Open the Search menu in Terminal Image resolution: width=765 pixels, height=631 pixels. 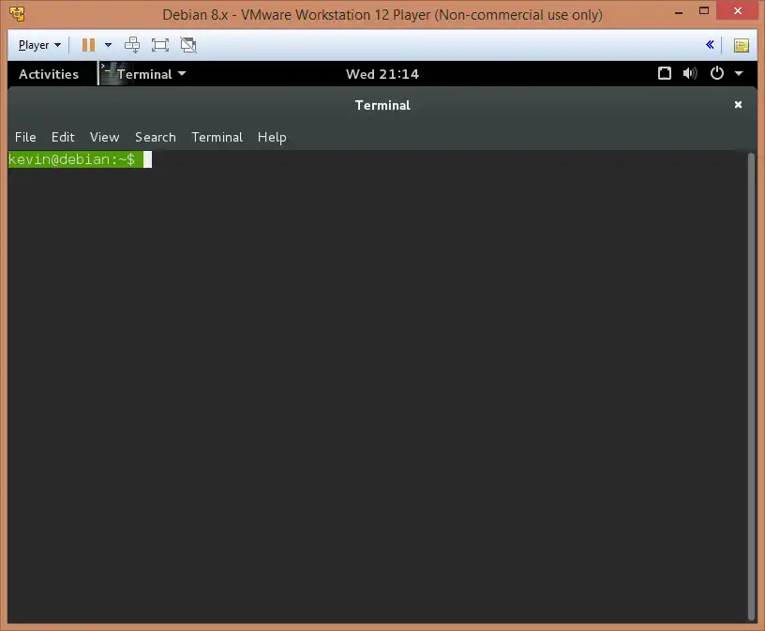(x=155, y=137)
